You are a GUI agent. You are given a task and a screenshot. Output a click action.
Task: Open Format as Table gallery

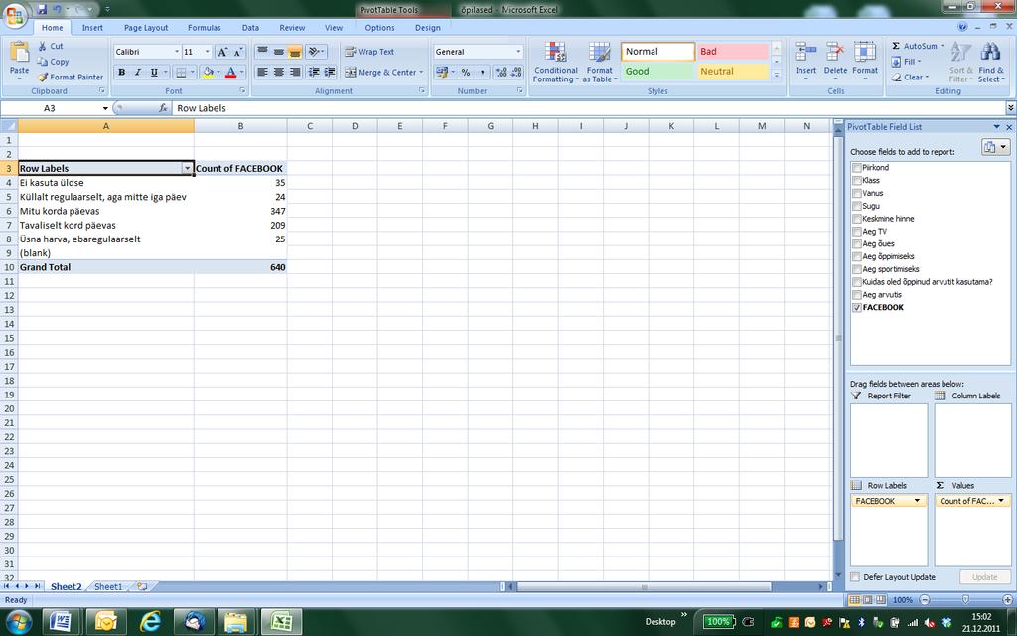click(599, 63)
